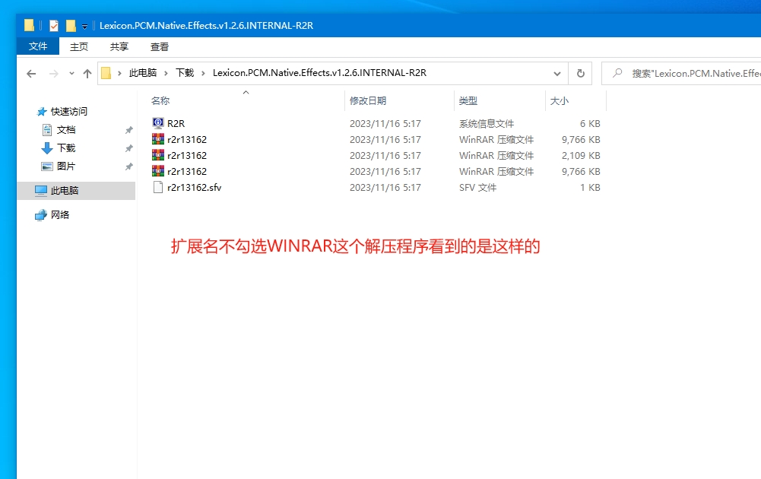Screen dimensions: 761x479
Task: Click the folder icon in the address bar
Action: (106, 73)
